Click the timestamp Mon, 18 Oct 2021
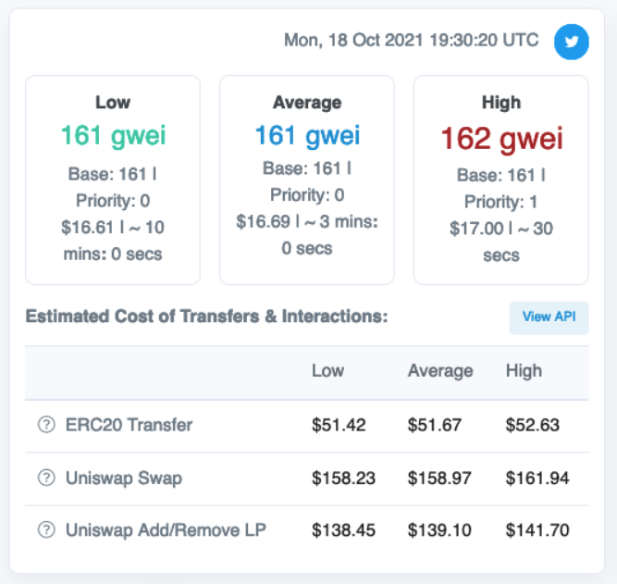This screenshot has width=617, height=584. (x=410, y=41)
